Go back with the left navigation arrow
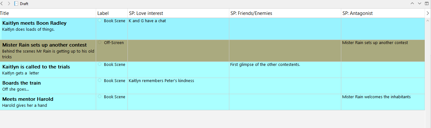431x128 pixels. 2,3
